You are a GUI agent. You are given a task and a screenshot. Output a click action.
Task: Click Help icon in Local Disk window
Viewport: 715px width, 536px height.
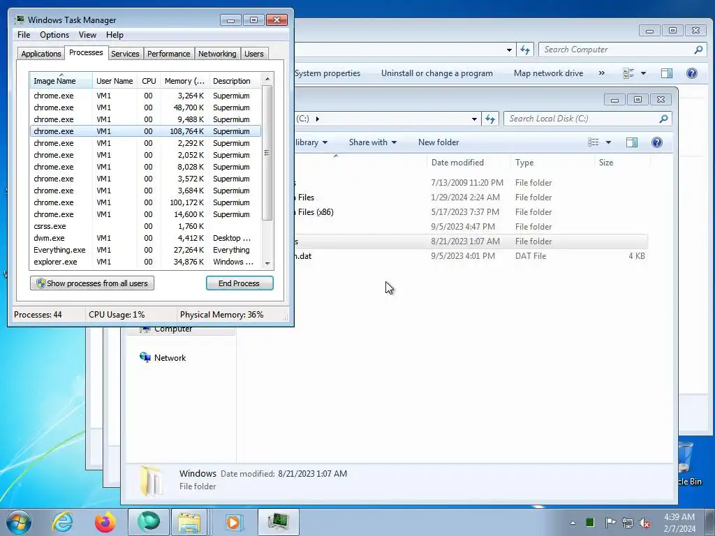656,142
